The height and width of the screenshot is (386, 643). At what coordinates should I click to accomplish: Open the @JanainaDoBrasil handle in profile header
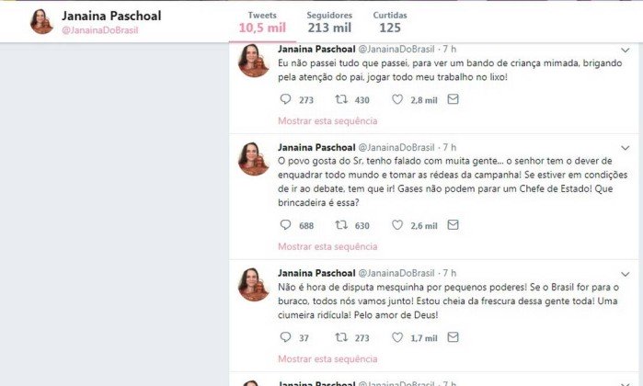tap(100, 30)
